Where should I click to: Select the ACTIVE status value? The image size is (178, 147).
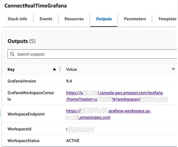73,141
